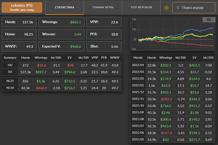Screen dimensions: 218x145
Task: Click the SH row in summary table
Action: 62,71
